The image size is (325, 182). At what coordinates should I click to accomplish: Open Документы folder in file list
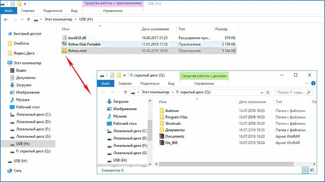175,130
